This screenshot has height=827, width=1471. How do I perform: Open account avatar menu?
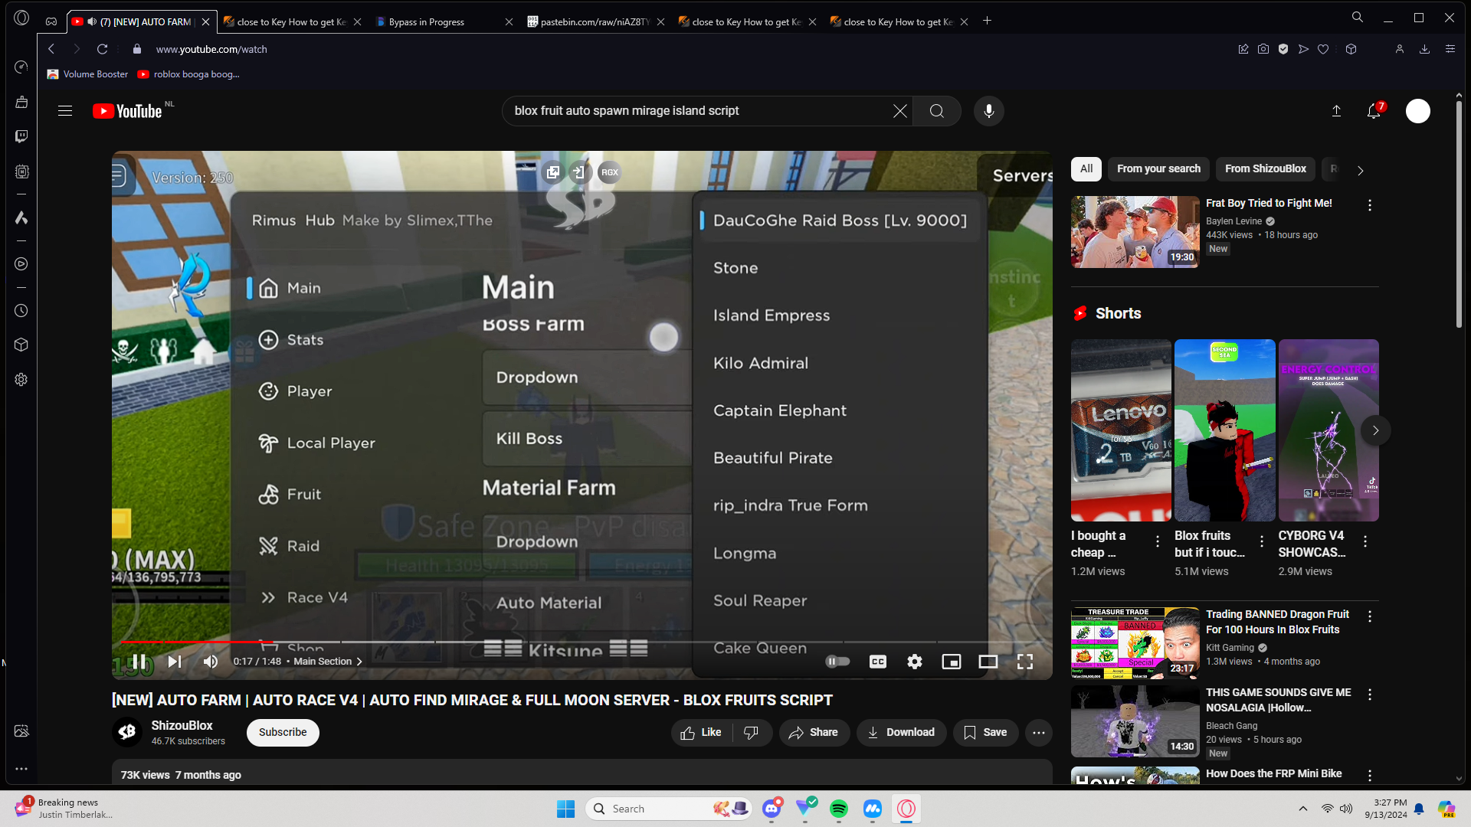1418,111
